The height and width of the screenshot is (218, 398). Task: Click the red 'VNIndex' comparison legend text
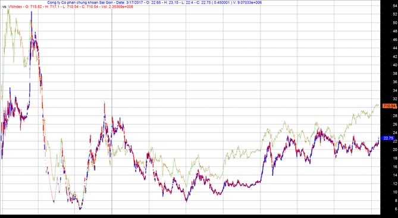[x=14, y=7]
